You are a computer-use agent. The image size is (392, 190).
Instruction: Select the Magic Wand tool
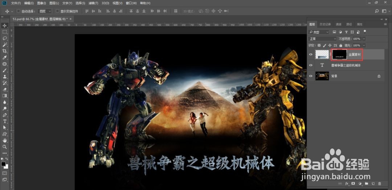click(4, 45)
